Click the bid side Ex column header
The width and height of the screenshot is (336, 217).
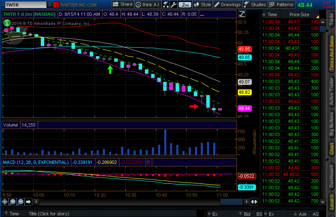[215, 214]
